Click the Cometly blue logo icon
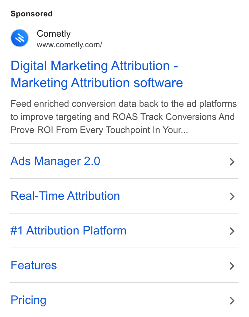Viewport: 249px width, 317px height. click(x=20, y=38)
